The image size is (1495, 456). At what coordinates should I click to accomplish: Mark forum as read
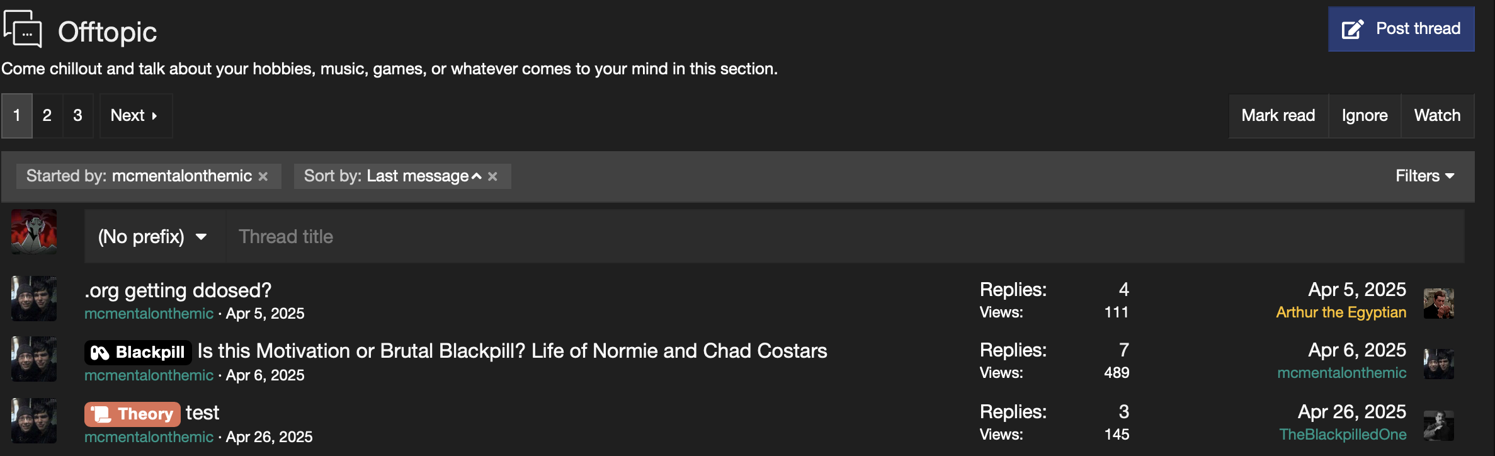click(x=1278, y=115)
